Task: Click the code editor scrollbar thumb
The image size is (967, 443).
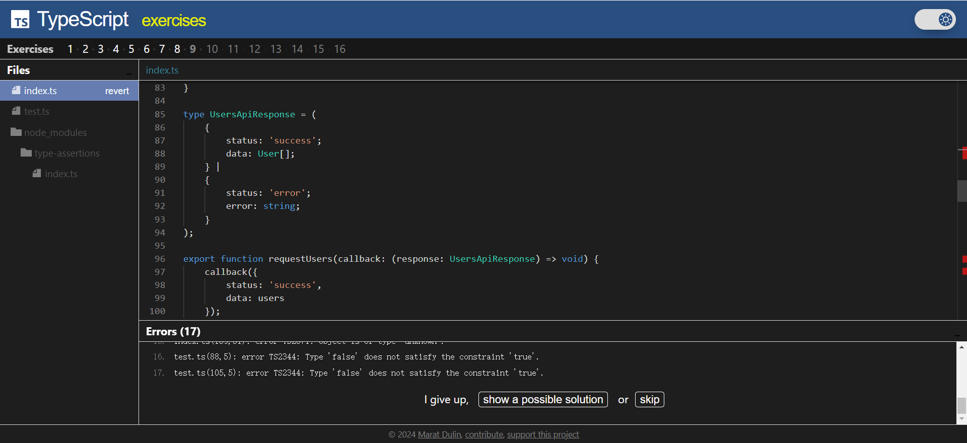Action: click(x=961, y=191)
